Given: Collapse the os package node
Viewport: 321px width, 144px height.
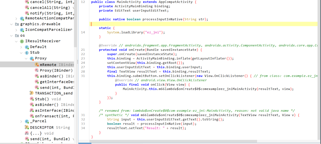Looking at the screenshot, I should (12, 36).
